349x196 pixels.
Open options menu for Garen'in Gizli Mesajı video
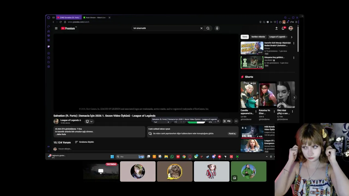[x=294, y=43]
